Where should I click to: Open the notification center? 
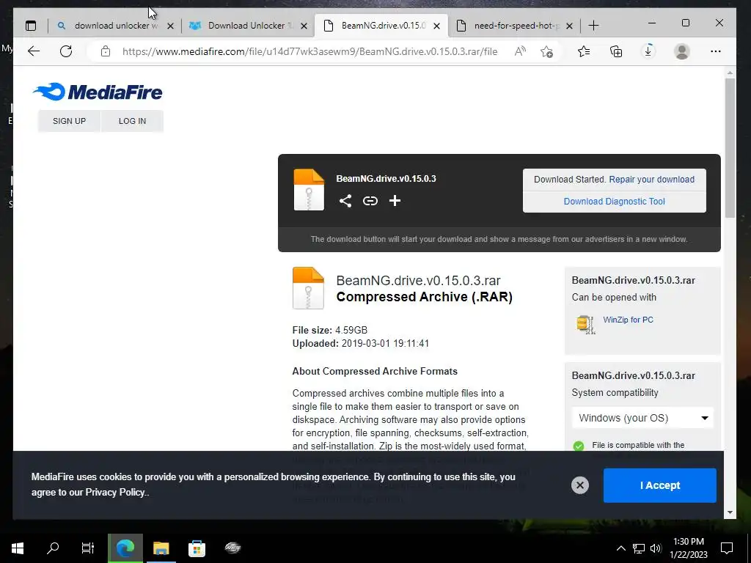pos(727,548)
